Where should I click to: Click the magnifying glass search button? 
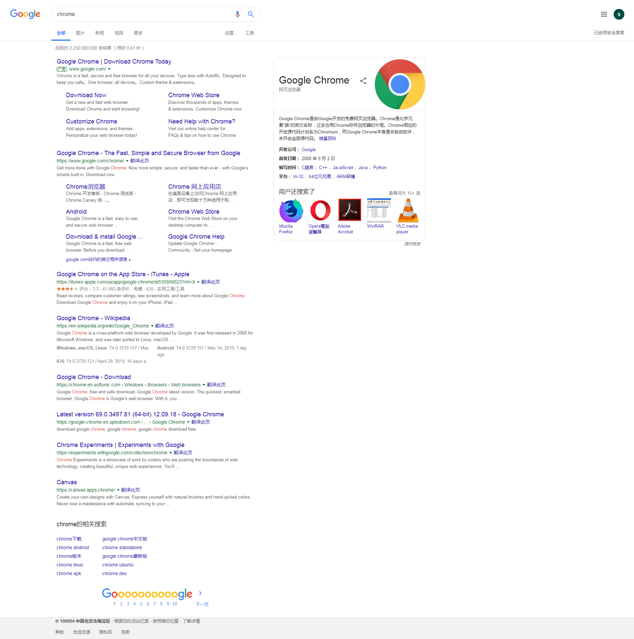coord(251,14)
